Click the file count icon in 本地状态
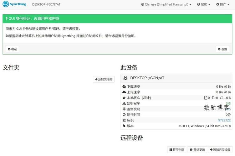This screenshot has height=156, width=235. coord(206,98)
